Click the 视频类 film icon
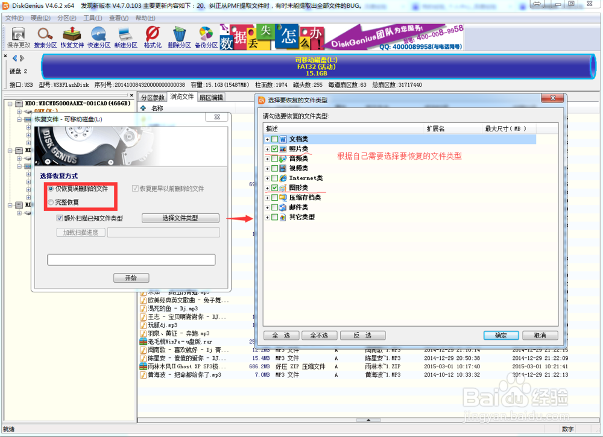The image size is (603, 437). [283, 168]
